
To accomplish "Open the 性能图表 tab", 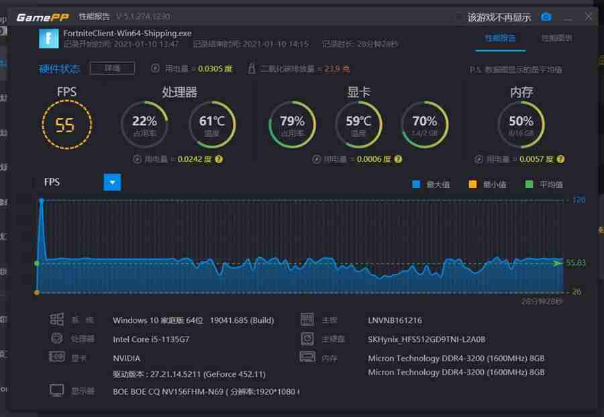I will click(556, 38).
